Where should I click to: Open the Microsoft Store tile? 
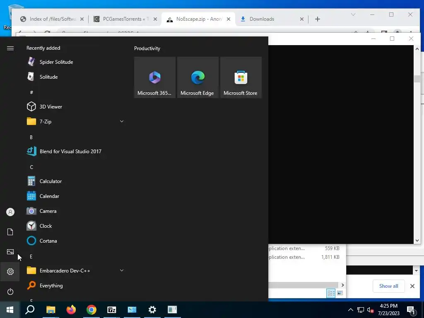(241, 77)
